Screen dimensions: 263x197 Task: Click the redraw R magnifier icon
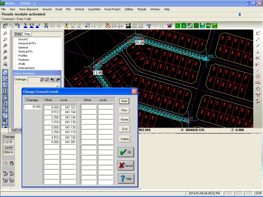[5, 64]
